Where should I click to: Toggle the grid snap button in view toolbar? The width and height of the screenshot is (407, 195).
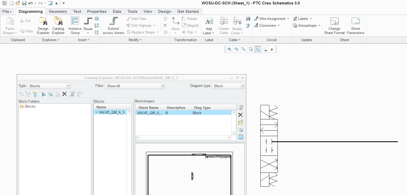[258, 49]
